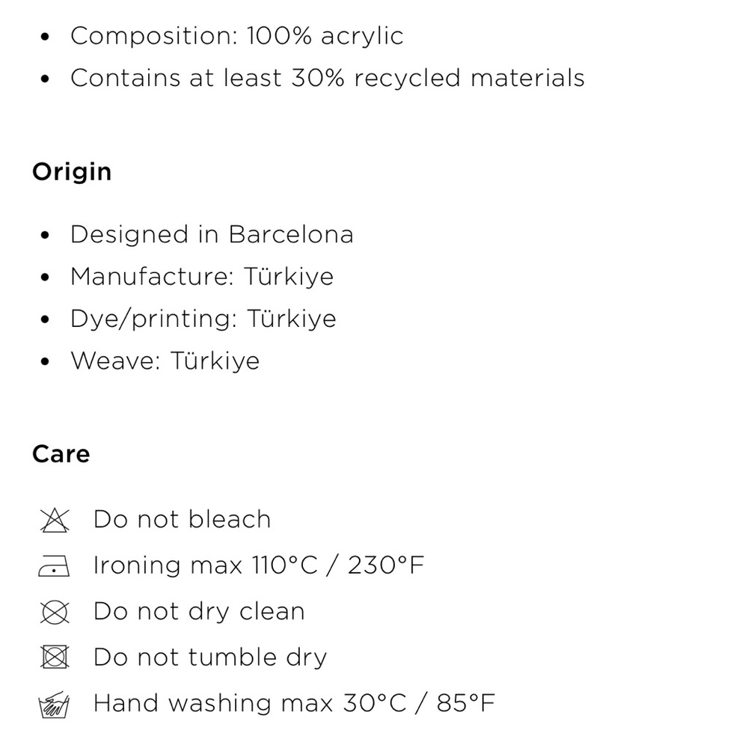Click the do not bleach icon
The image size is (748, 748).
(x=54, y=520)
